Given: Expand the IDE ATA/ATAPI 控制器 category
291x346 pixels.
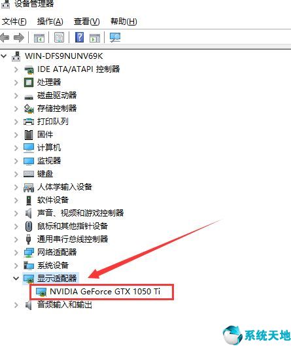Looking at the screenshot, I should (x=16, y=69).
